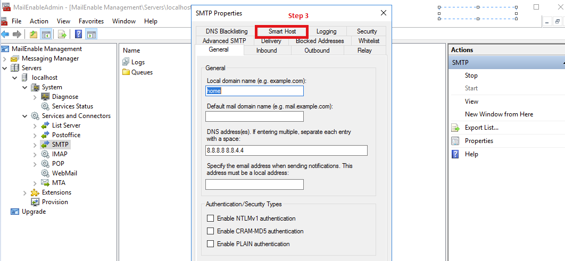Click the Servers tree icon
The width and height of the screenshot is (565, 261).
[15, 68]
